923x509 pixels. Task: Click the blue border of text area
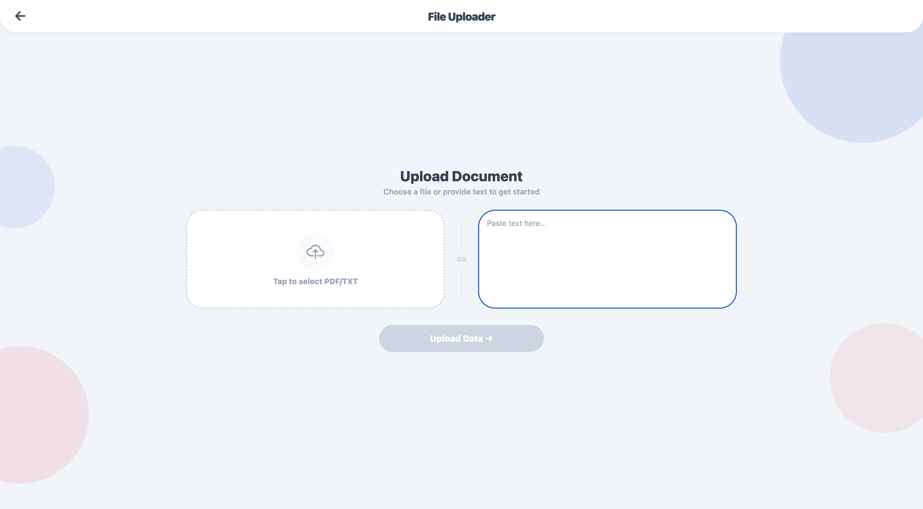point(607,210)
